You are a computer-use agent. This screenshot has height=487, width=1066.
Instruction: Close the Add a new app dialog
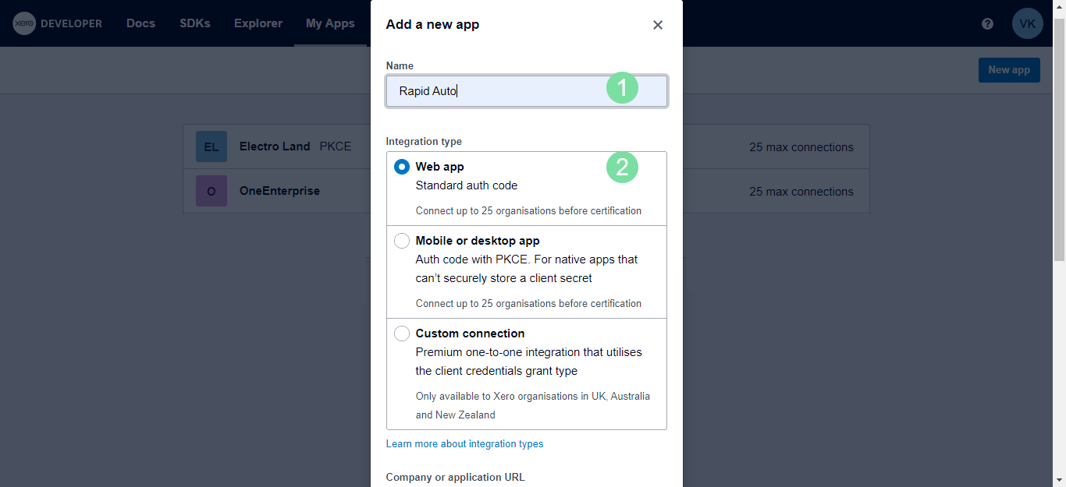tap(658, 25)
